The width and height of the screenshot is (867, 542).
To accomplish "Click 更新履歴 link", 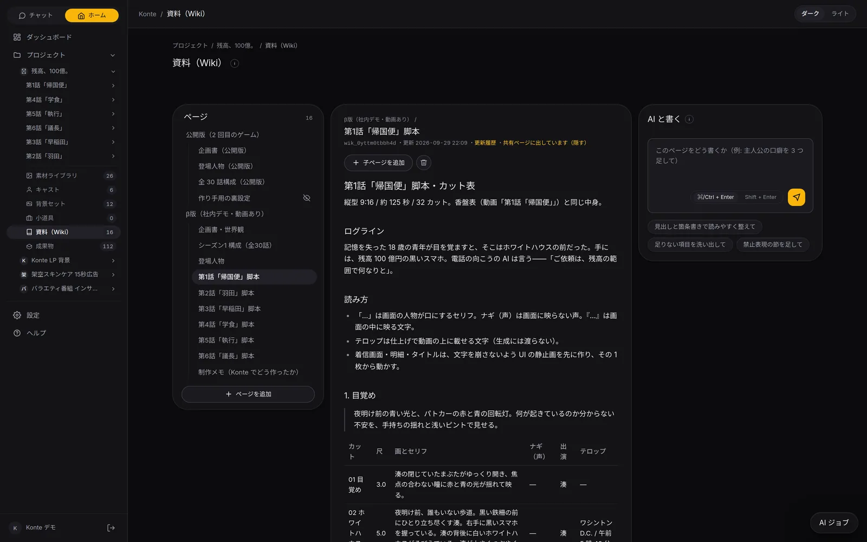I will tap(485, 143).
